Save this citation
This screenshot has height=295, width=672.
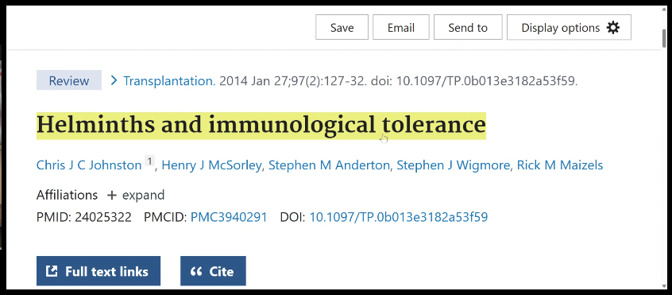(342, 27)
